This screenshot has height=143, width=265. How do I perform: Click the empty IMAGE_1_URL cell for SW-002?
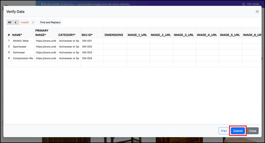tap(138, 46)
